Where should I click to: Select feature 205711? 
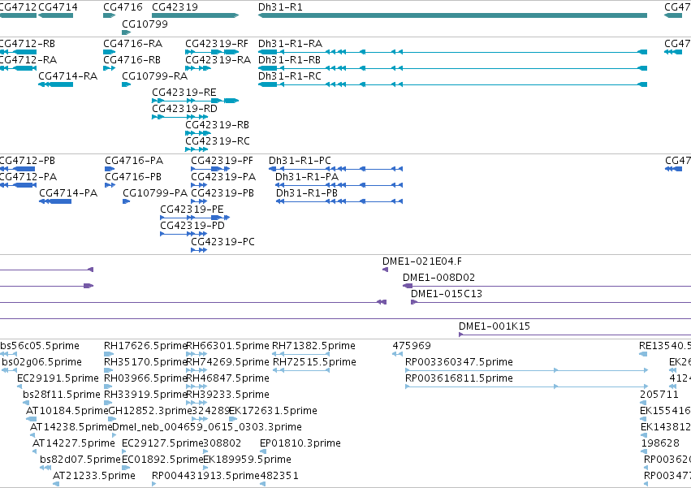click(x=643, y=403)
